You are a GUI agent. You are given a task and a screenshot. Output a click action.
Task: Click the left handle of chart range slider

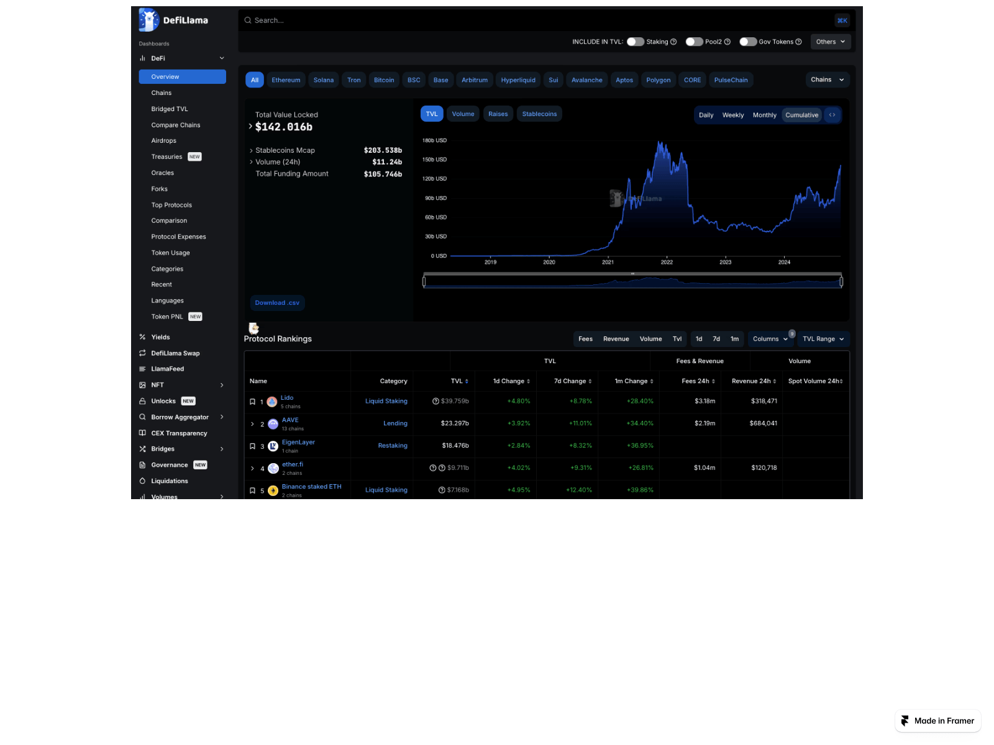(424, 282)
